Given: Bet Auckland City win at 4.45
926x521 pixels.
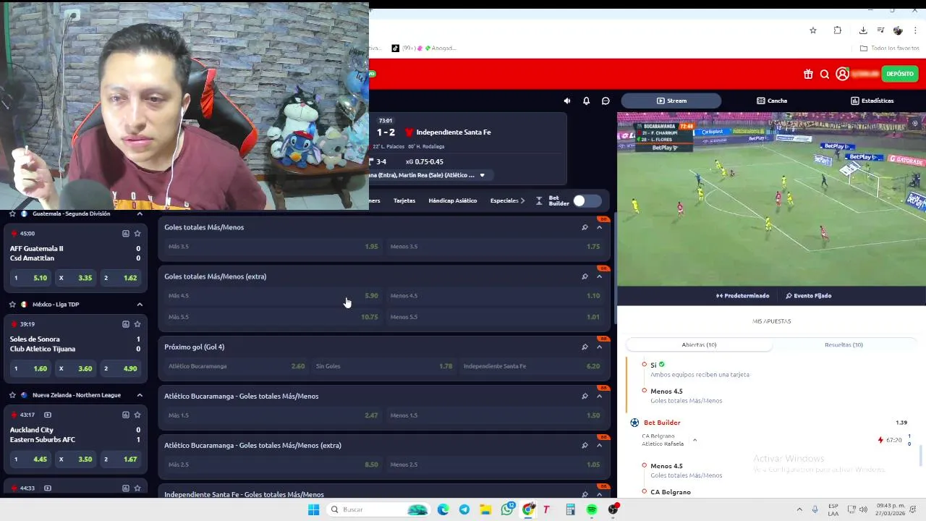Looking at the screenshot, I should (30, 459).
